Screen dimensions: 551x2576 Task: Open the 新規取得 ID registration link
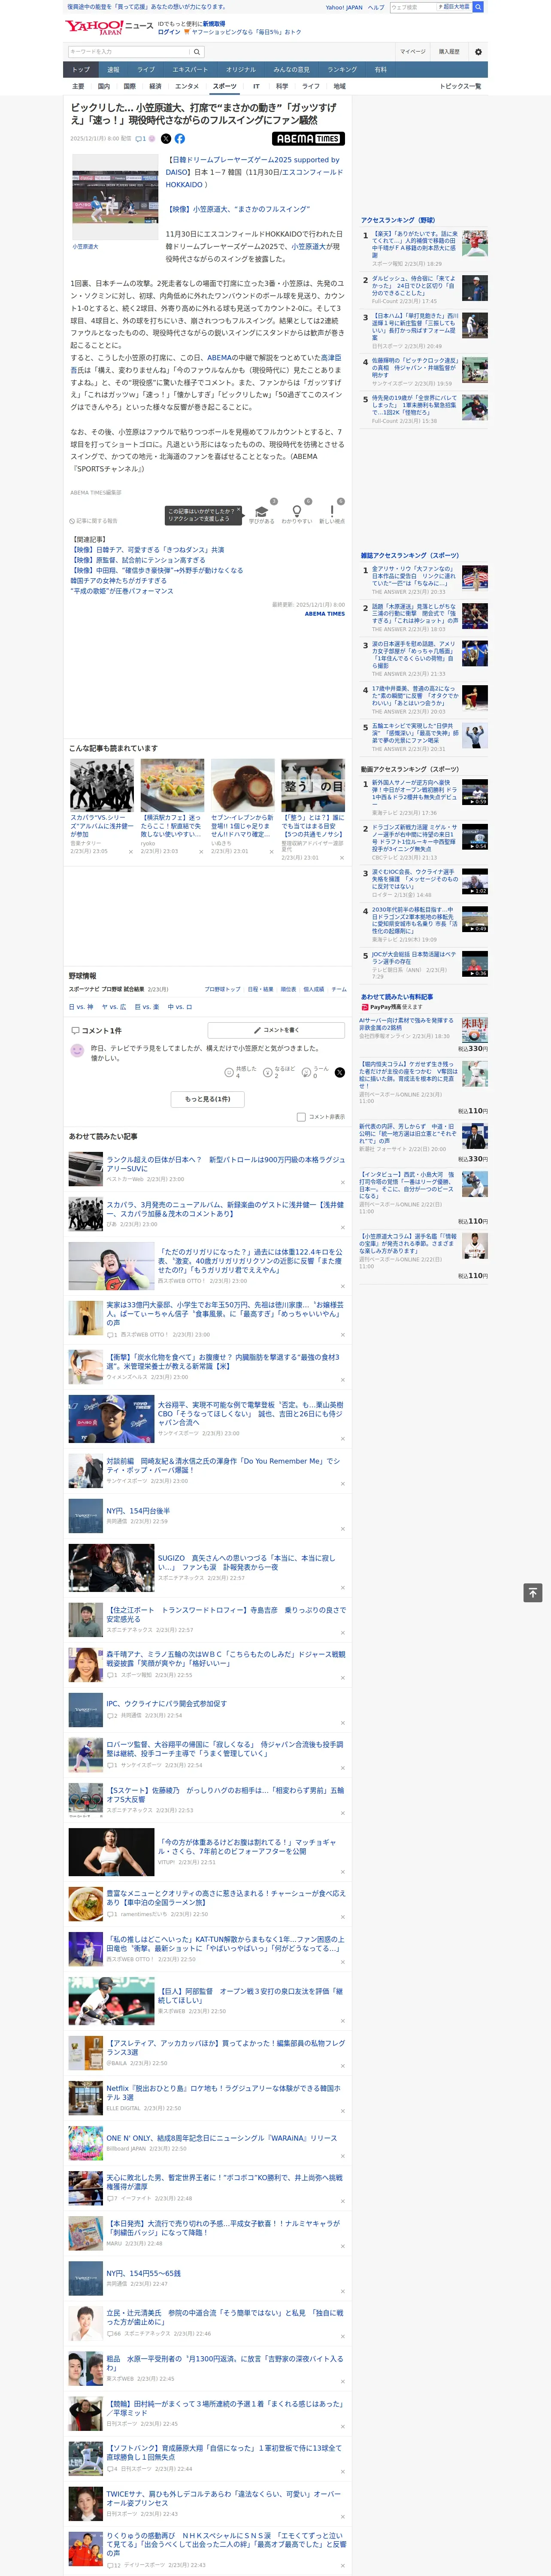[214, 24]
